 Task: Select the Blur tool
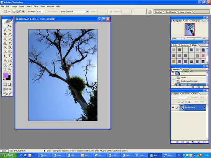point(5,51)
